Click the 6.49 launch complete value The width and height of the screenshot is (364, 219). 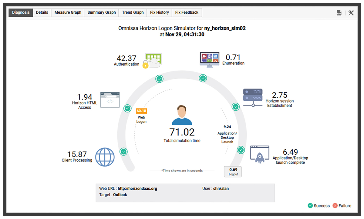pyautogui.click(x=290, y=152)
